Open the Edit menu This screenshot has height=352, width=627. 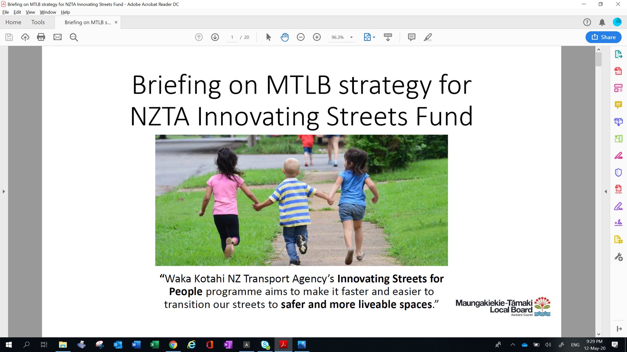(17, 12)
